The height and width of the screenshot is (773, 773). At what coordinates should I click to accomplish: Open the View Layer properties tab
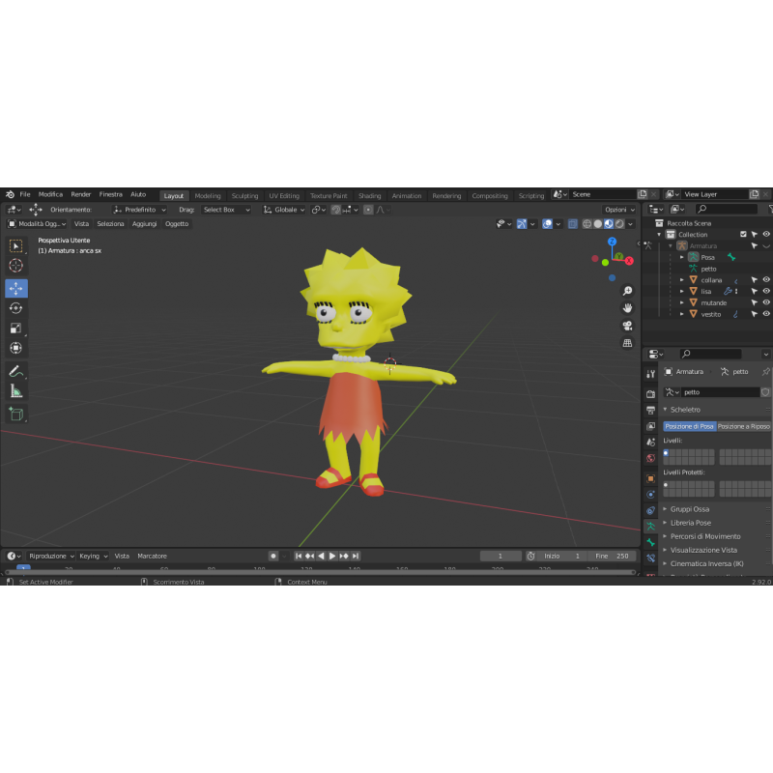point(650,426)
